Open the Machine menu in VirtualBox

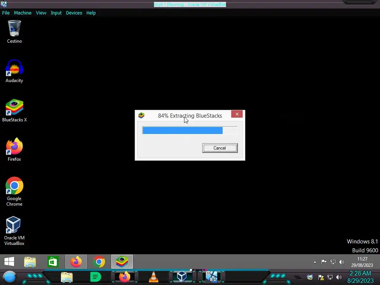click(23, 13)
